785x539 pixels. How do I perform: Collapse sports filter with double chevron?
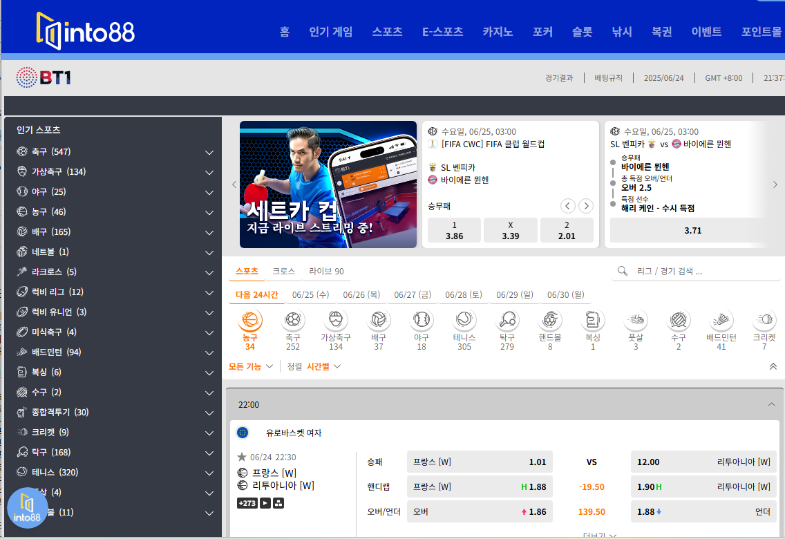pos(773,366)
